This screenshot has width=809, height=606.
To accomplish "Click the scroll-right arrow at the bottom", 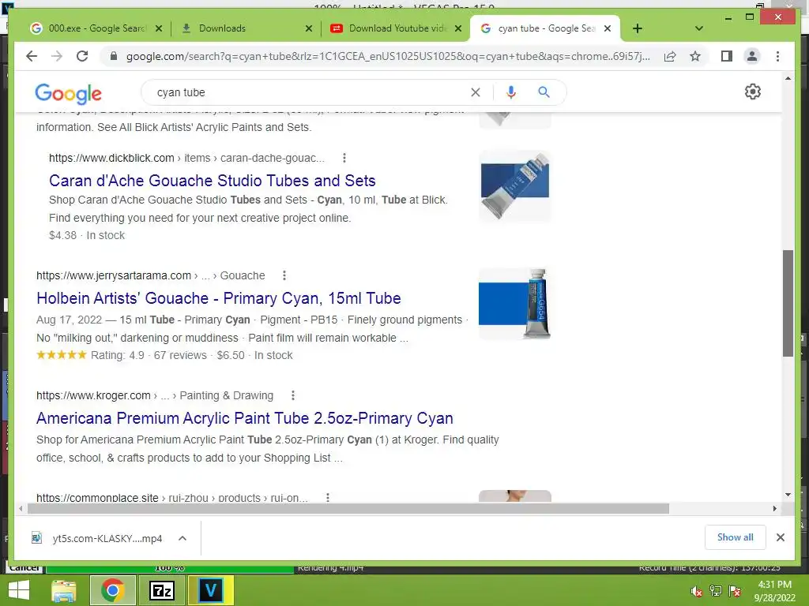I will tap(774, 509).
